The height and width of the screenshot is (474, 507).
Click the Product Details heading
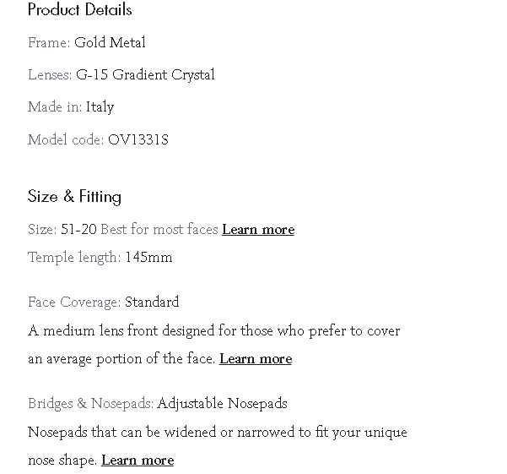click(x=80, y=10)
